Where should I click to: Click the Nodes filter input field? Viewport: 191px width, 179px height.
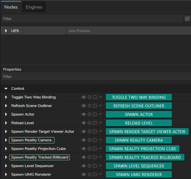point(92,18)
